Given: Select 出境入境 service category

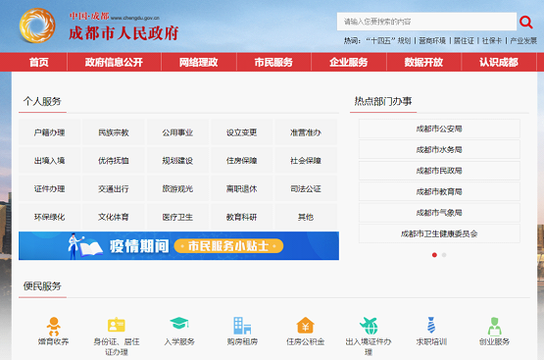Looking at the screenshot, I should point(50,161).
